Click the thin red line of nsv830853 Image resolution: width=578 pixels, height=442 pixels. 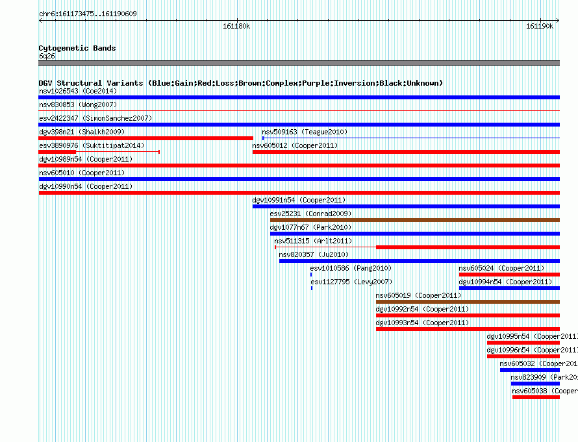(299, 110)
